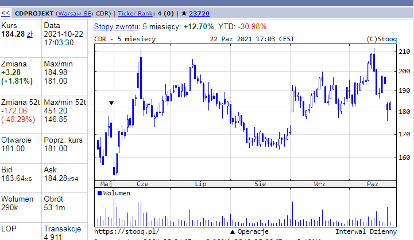Click the (C)Stooq chart watermark
This screenshot has height=240, width=414.
click(x=380, y=39)
